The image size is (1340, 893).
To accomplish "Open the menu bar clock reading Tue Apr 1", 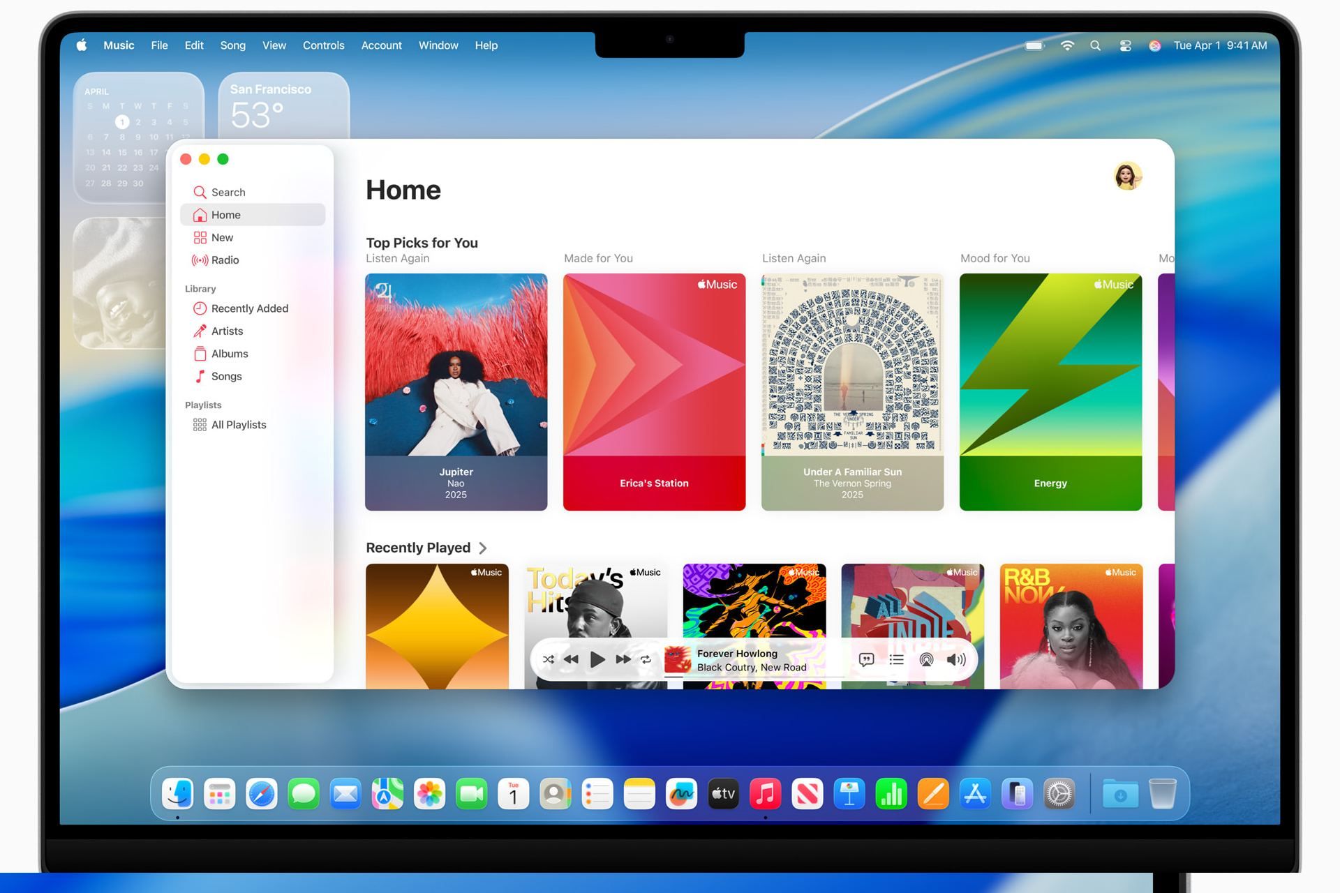I will click(1220, 45).
